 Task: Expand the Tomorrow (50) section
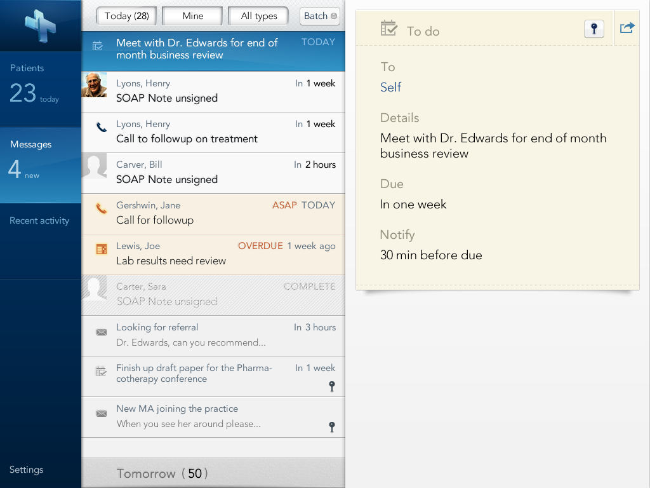[x=213, y=473]
